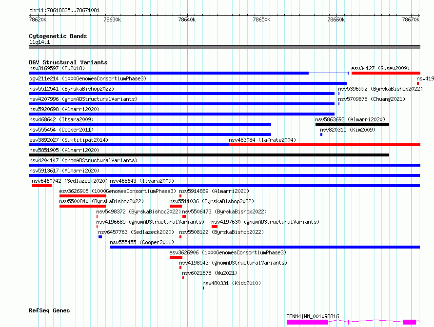Click nsv6457763 (Sedlazeck2020) label
Screen dimensions: 434x327
[136, 232]
